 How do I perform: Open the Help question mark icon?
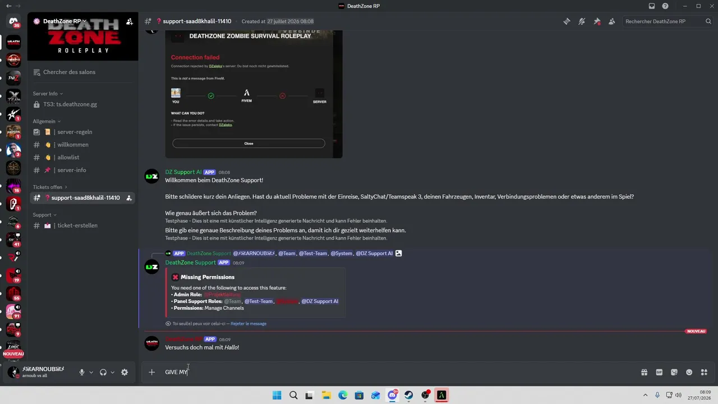click(665, 6)
